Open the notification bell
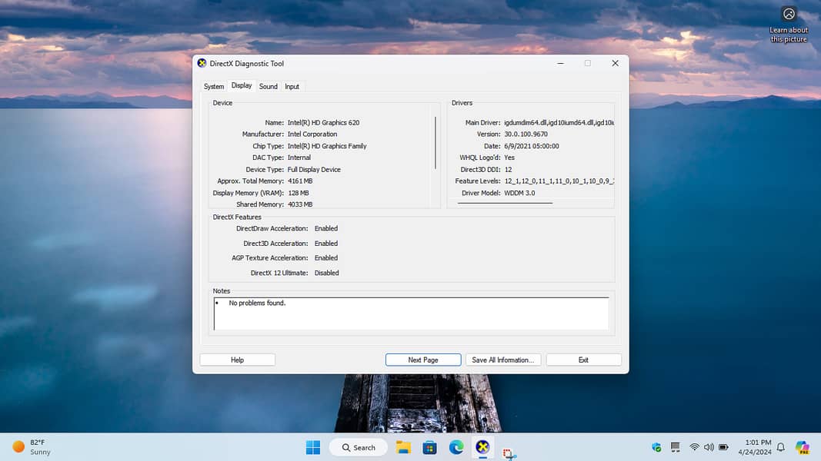Image resolution: width=821 pixels, height=461 pixels. [781, 447]
